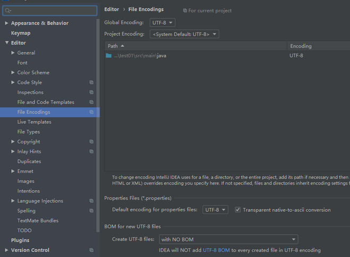Collapse the Editor section arrow
This screenshot has width=350, height=257.
[x=7, y=42]
